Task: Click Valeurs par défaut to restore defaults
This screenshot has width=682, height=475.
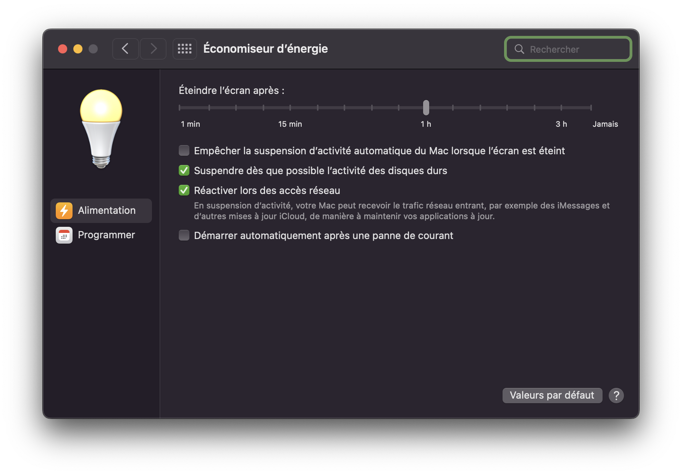Action: [x=552, y=395]
